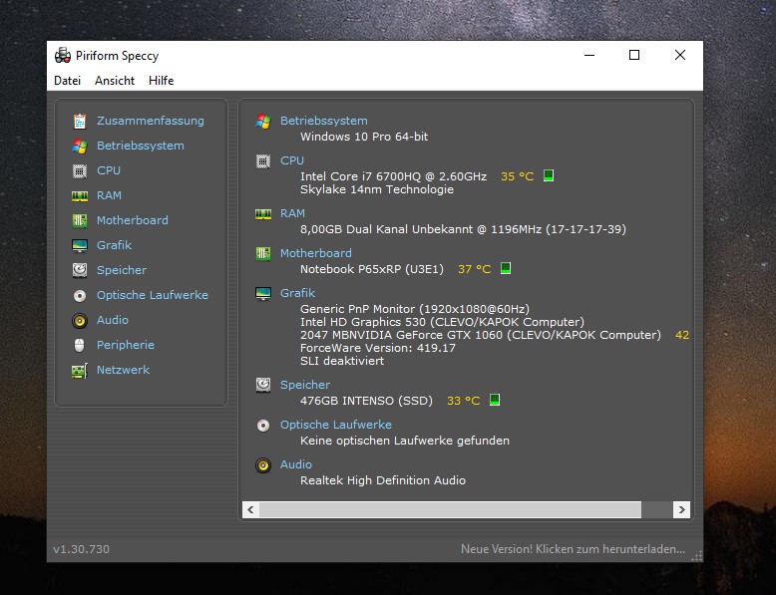Open the RAM section from sidebar
The width and height of the screenshot is (776, 595).
tap(110, 195)
